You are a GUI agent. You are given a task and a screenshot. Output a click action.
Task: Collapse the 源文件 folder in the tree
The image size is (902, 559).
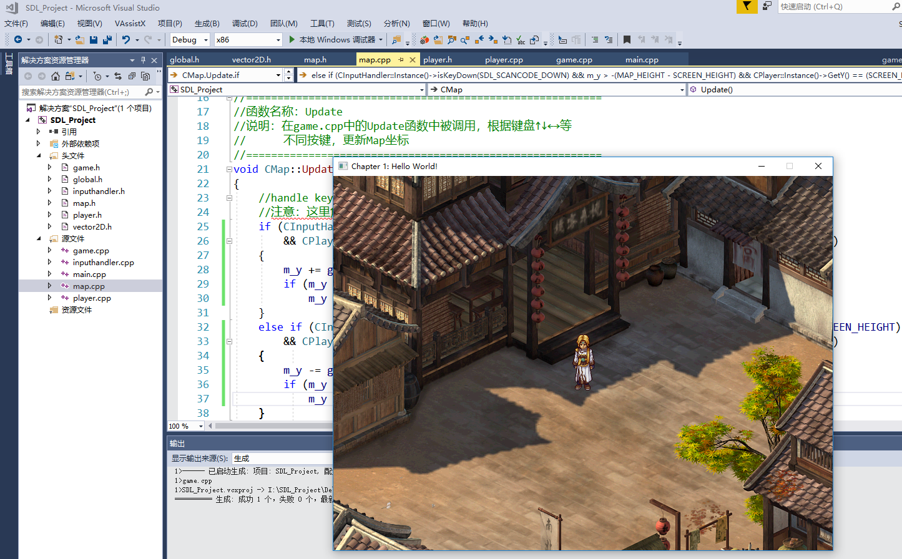coord(39,239)
